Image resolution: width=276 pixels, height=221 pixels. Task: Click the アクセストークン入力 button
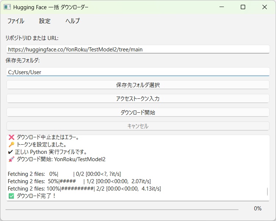pos(138,98)
